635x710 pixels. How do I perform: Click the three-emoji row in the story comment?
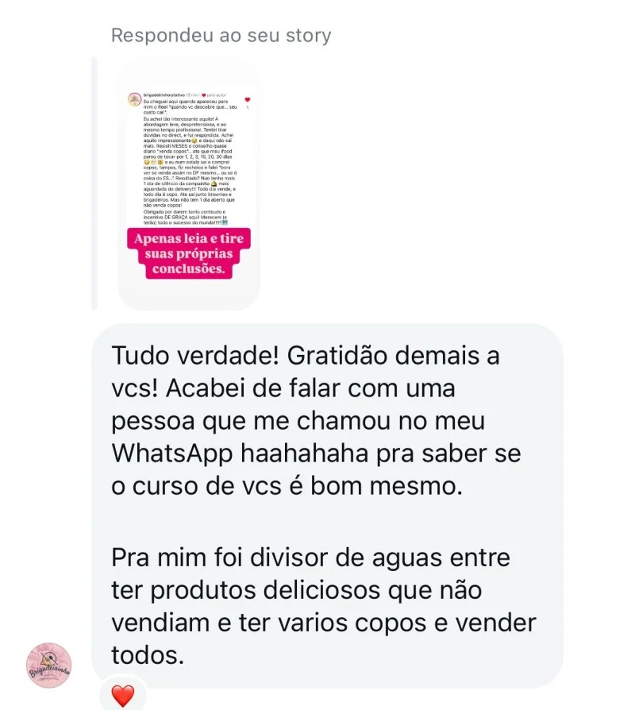tap(154, 162)
